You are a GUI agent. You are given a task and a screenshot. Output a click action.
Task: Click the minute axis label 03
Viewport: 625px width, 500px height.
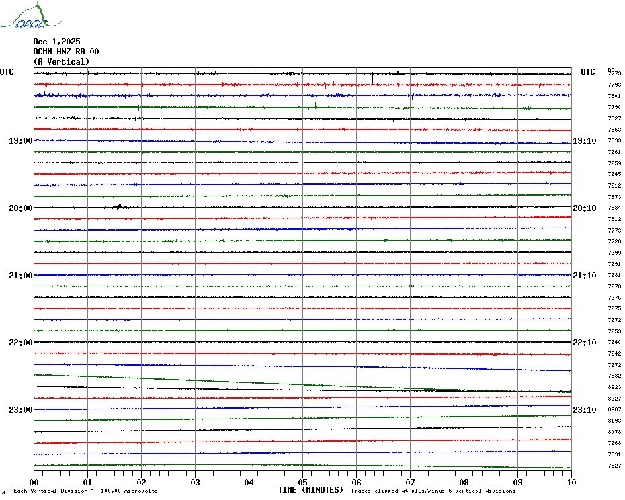point(196,482)
